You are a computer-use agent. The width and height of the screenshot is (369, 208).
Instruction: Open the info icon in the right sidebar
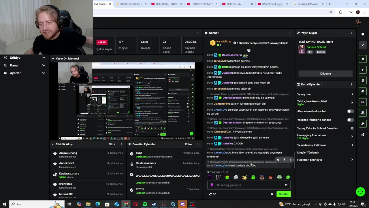(363, 34)
